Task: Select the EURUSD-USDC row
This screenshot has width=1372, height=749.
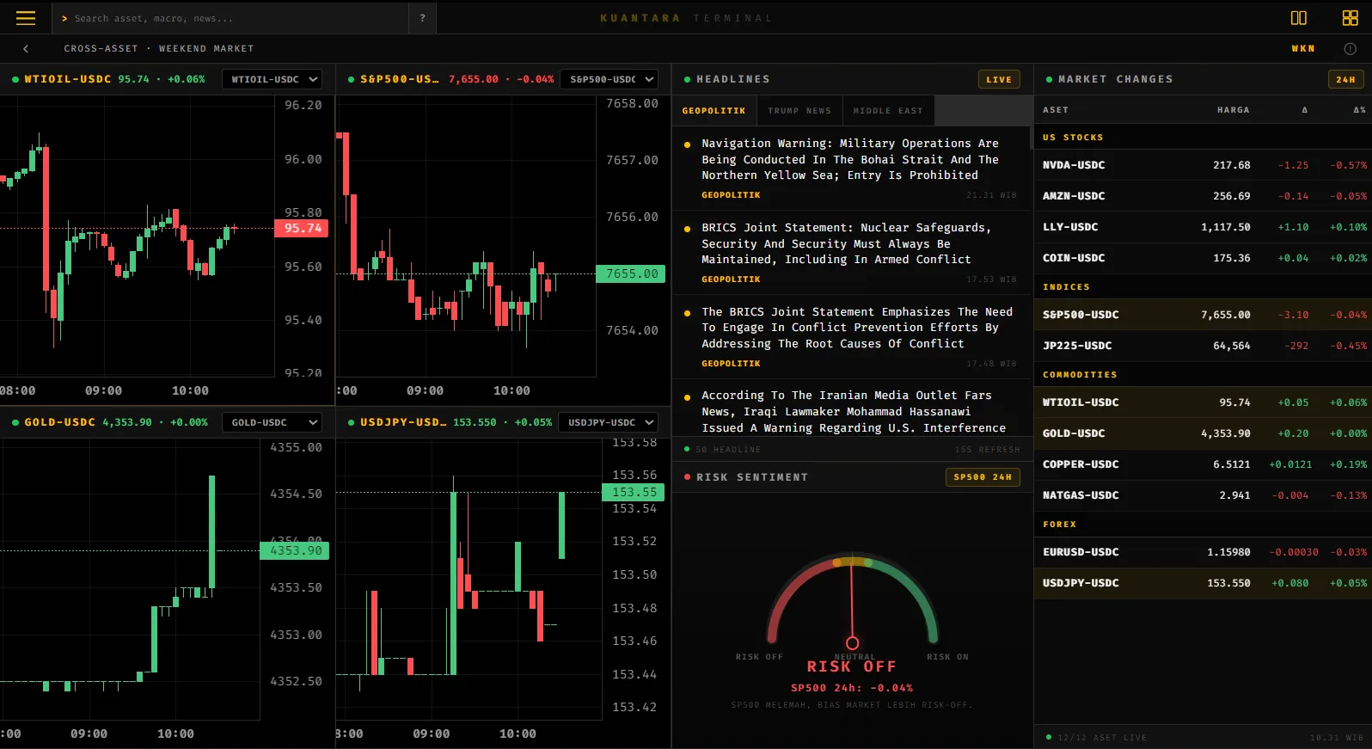Action: (1203, 552)
